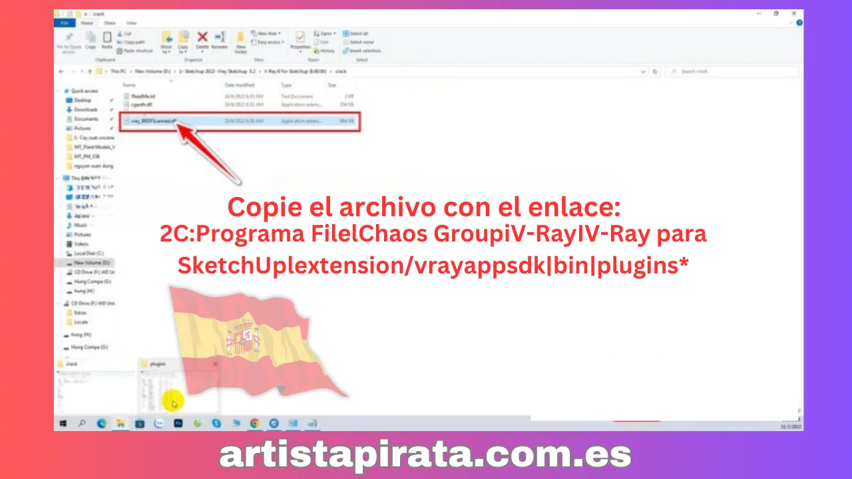Click the Refresh button beside address bar

pyautogui.click(x=656, y=71)
